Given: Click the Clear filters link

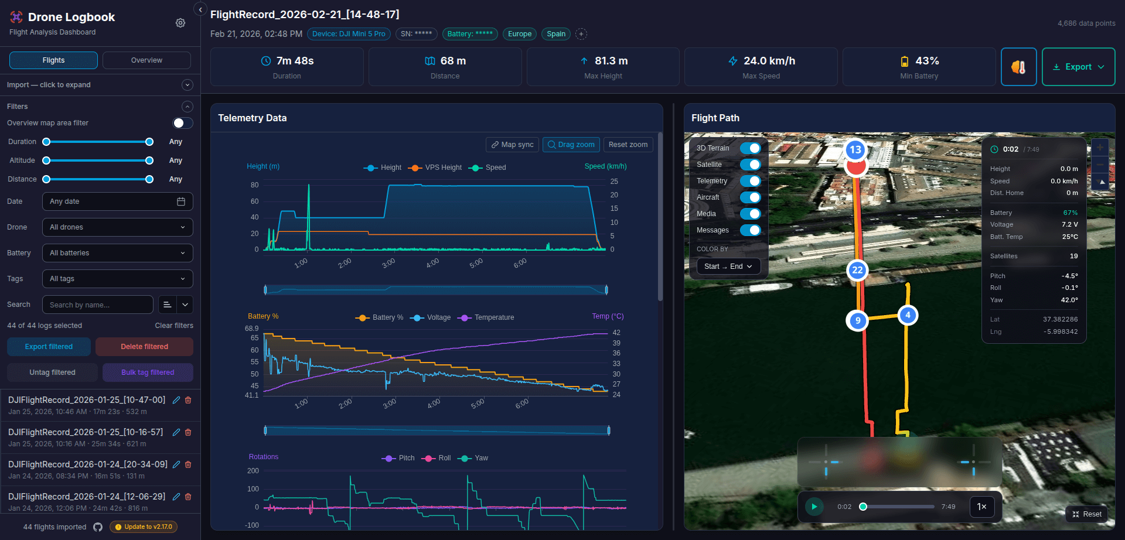Looking at the screenshot, I should coord(173,325).
